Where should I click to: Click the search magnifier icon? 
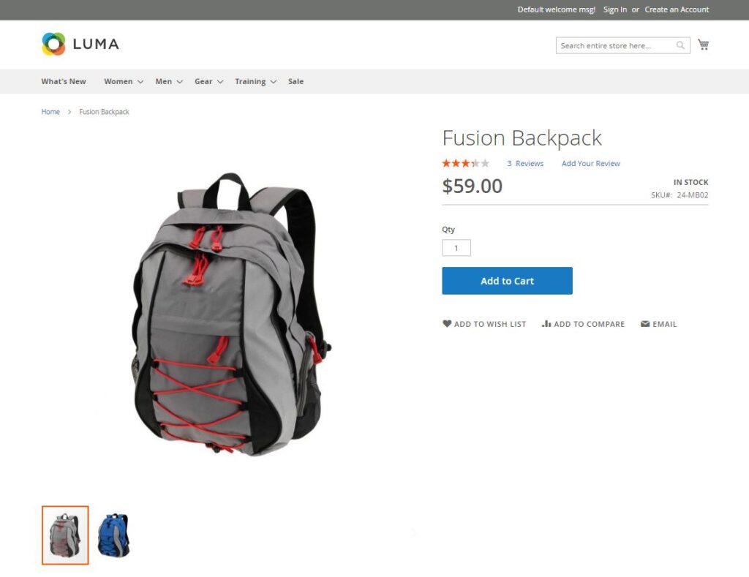click(x=680, y=45)
